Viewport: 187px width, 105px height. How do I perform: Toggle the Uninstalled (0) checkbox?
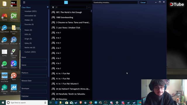[x=23, y=16]
